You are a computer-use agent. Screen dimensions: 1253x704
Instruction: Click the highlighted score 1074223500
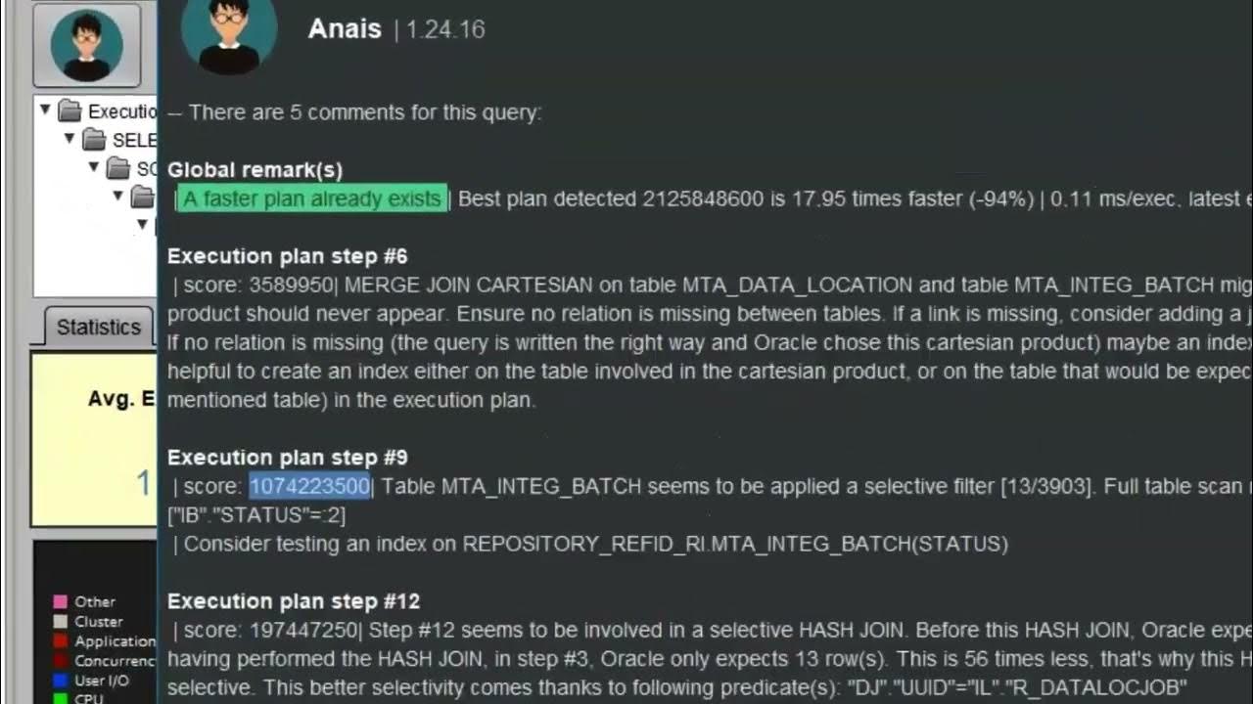coord(309,486)
